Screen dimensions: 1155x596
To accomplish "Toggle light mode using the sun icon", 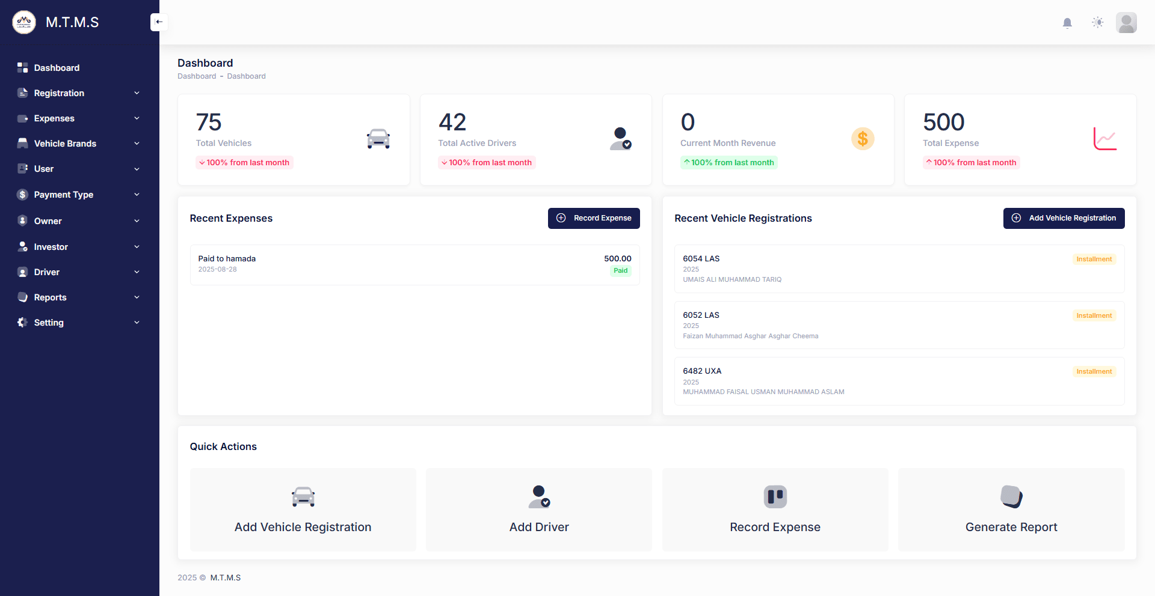I will pos(1097,22).
